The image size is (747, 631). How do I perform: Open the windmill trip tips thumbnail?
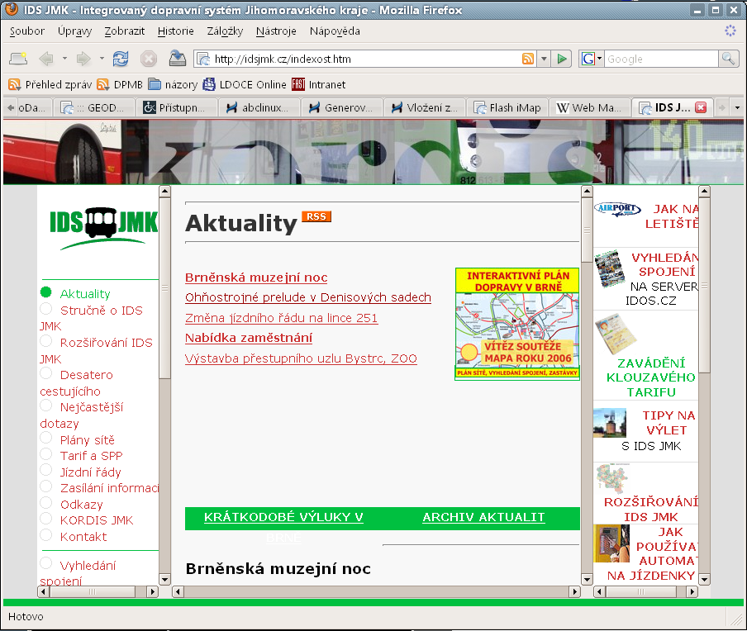610,423
